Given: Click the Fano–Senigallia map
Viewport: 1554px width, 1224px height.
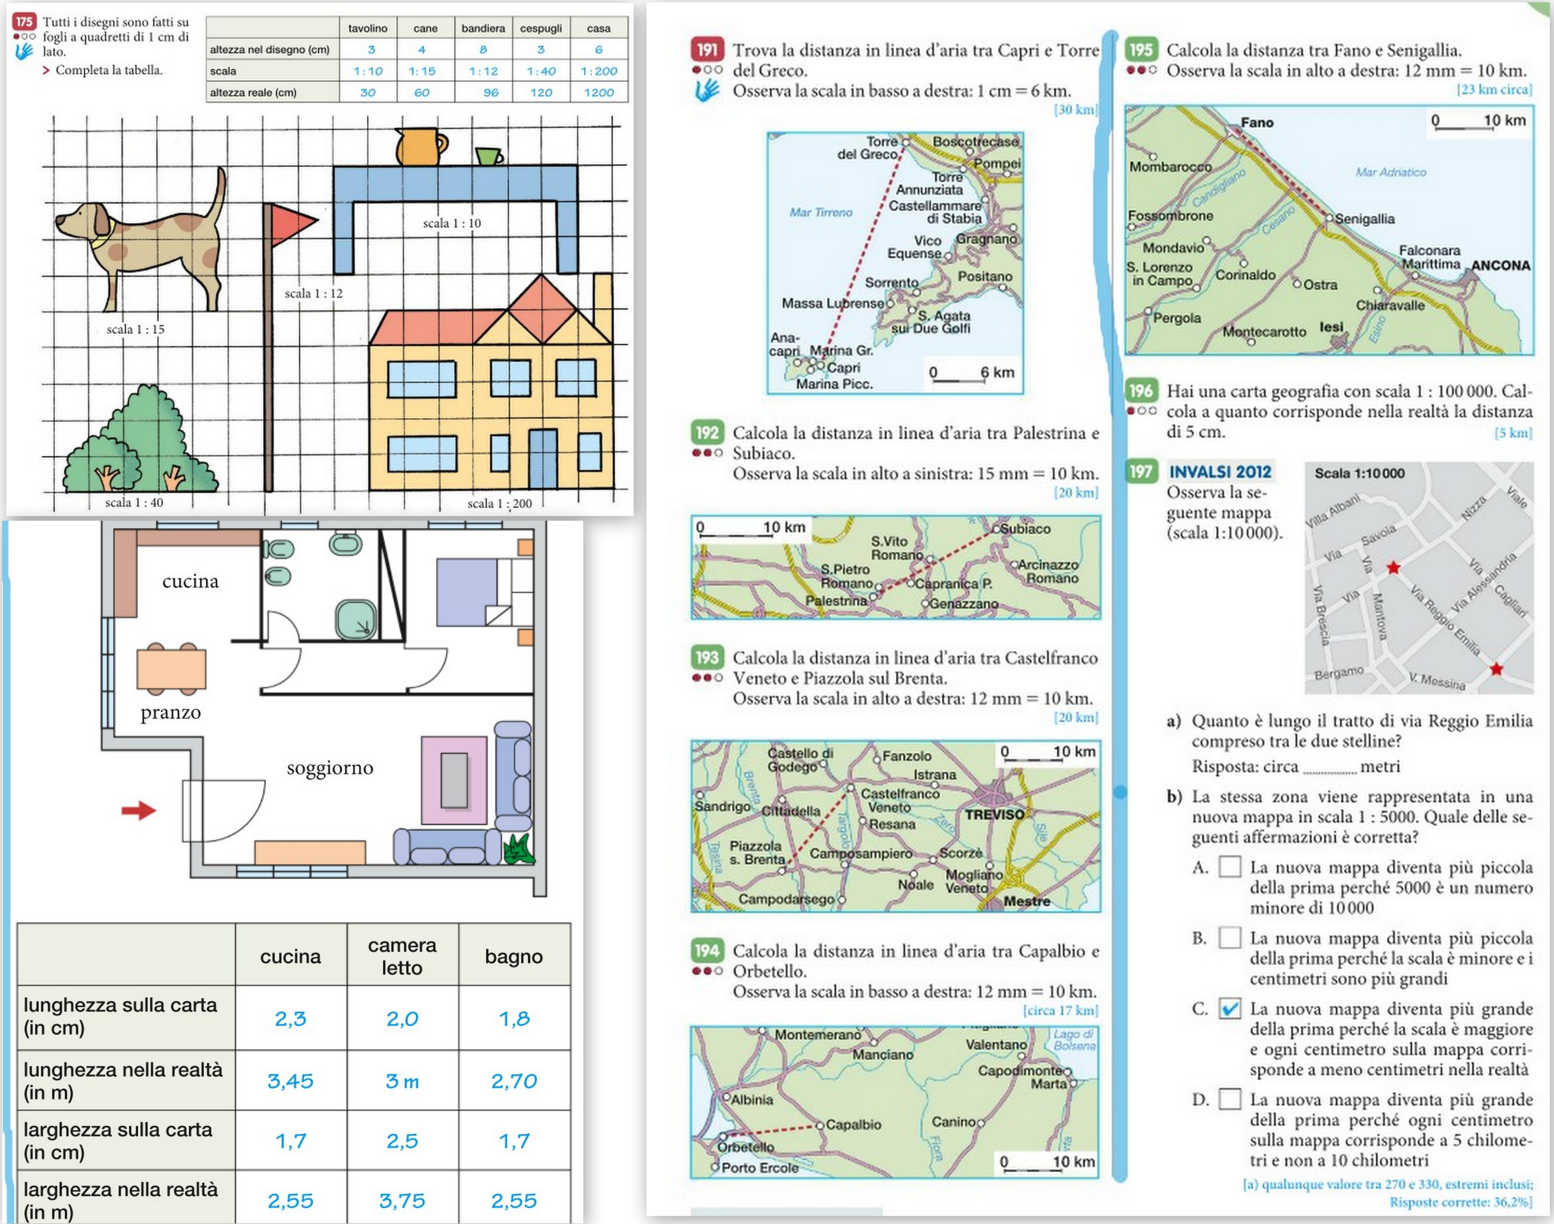Looking at the screenshot, I should coord(1329,230).
